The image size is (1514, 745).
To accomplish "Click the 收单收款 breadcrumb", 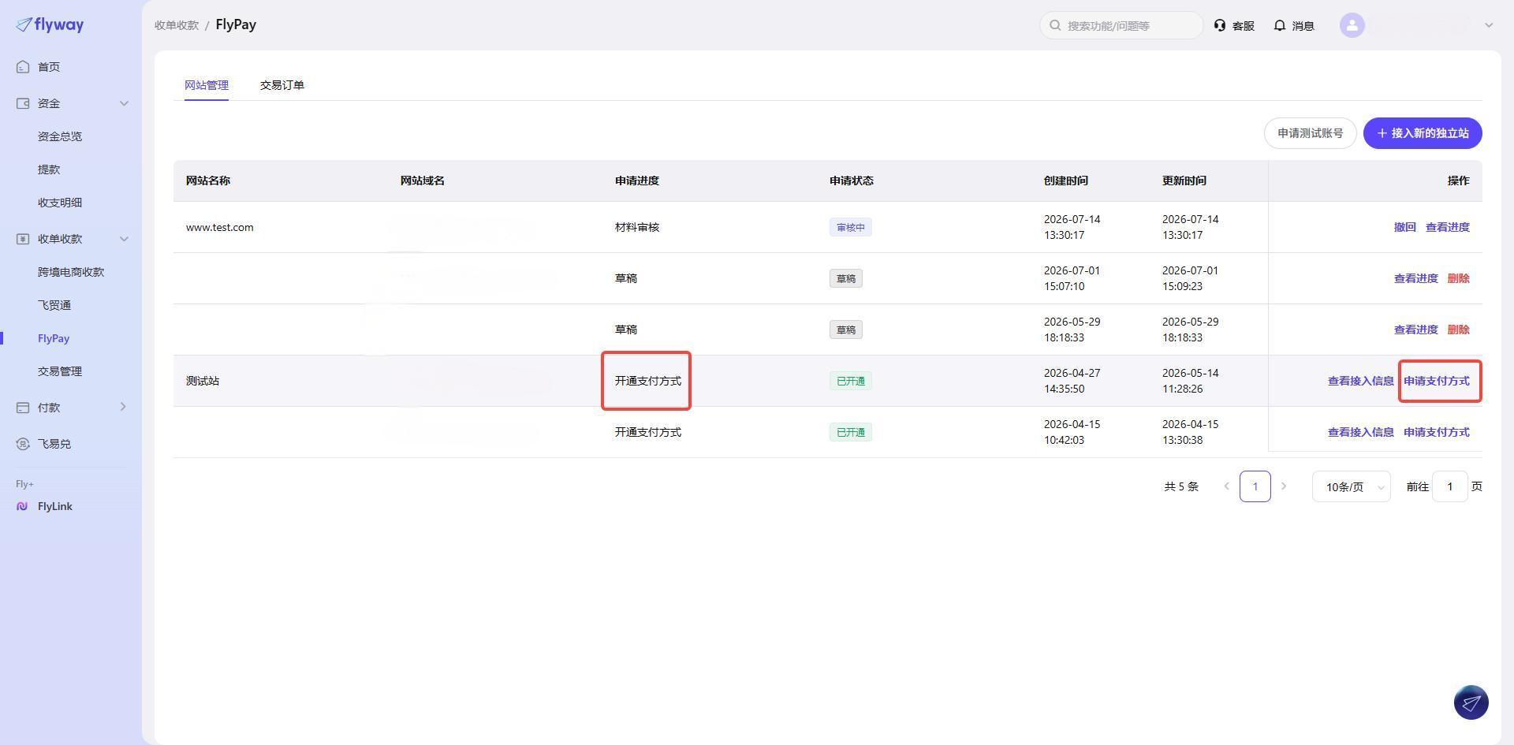I will coord(177,25).
